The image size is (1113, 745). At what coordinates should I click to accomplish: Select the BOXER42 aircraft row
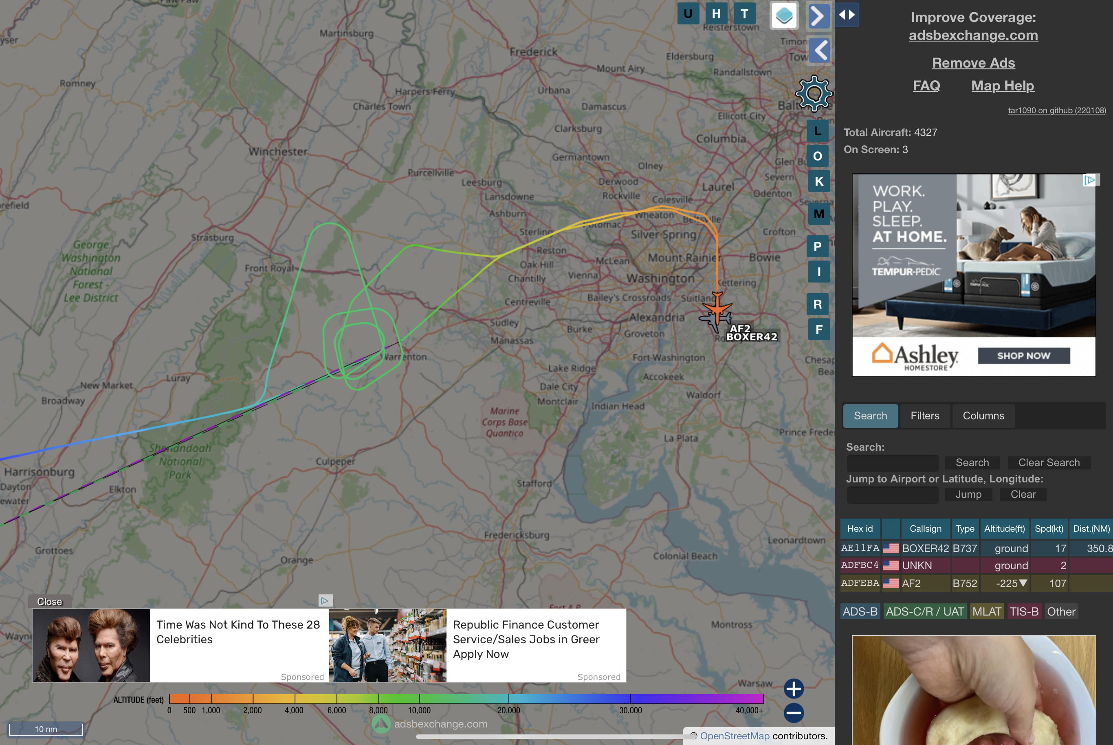[x=977, y=548]
